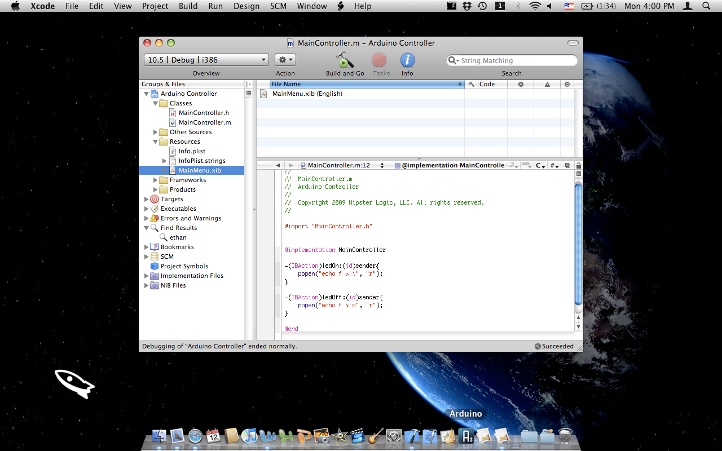Image resolution: width=722 pixels, height=451 pixels.
Task: Collapse the Find Results group
Action: pos(147,228)
